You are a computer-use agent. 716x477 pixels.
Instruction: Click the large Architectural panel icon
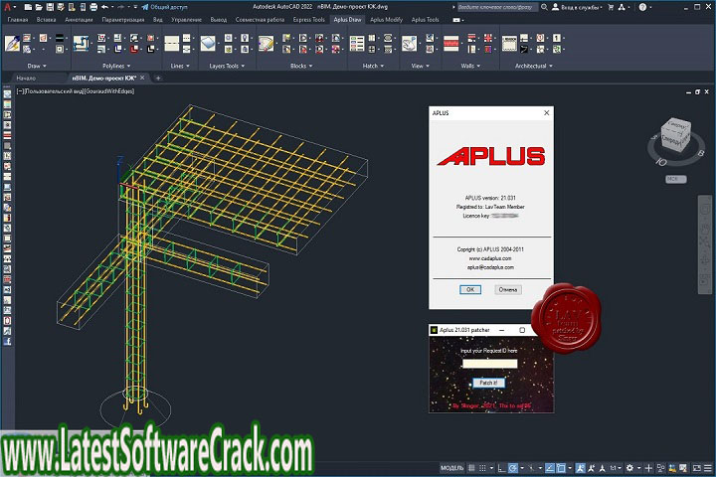coord(509,44)
